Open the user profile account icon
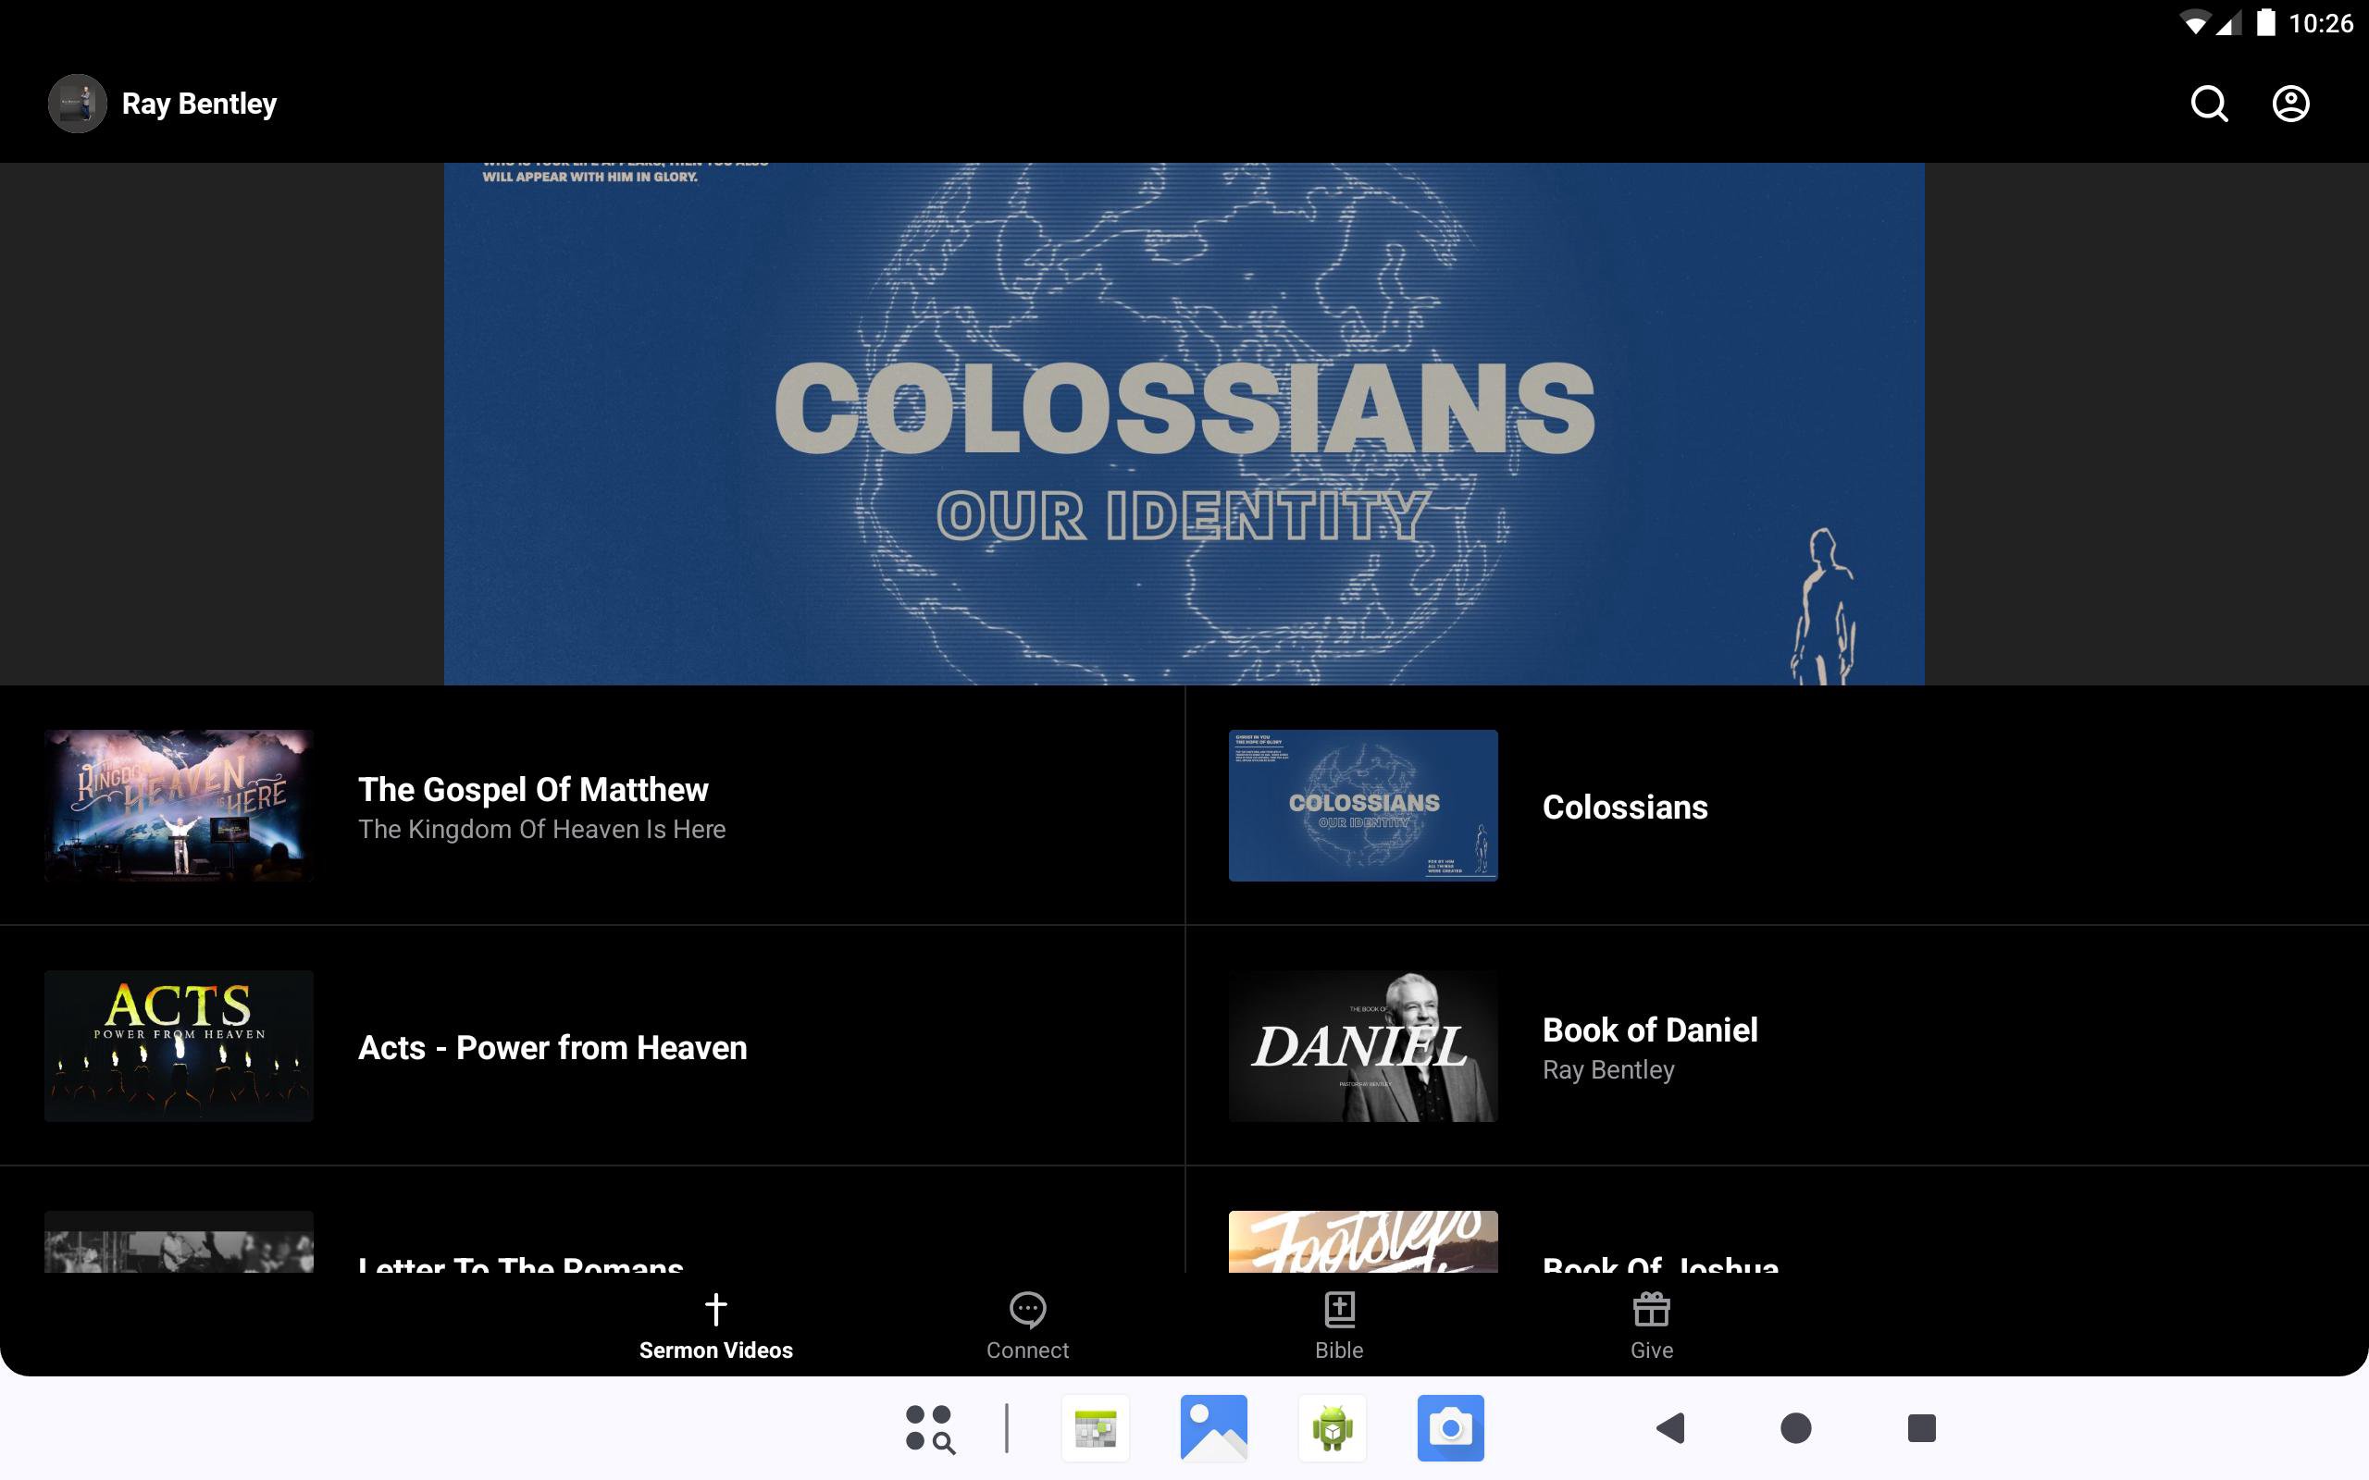 click(2289, 104)
